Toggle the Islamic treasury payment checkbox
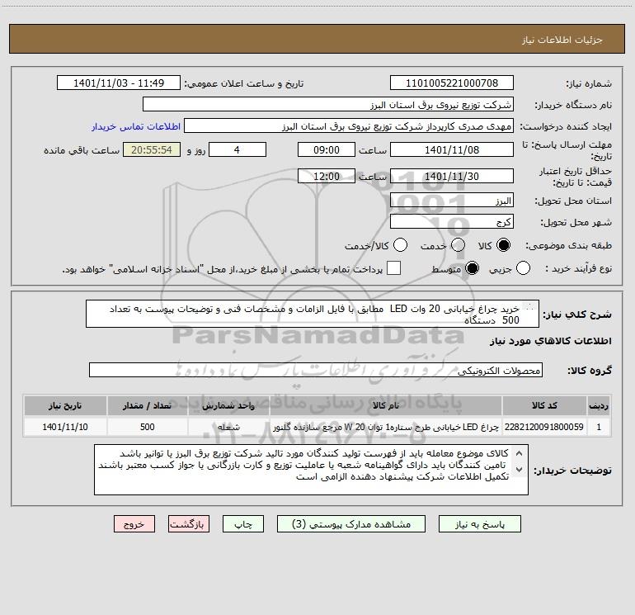Screen dimensions: 635x615 click(393, 268)
